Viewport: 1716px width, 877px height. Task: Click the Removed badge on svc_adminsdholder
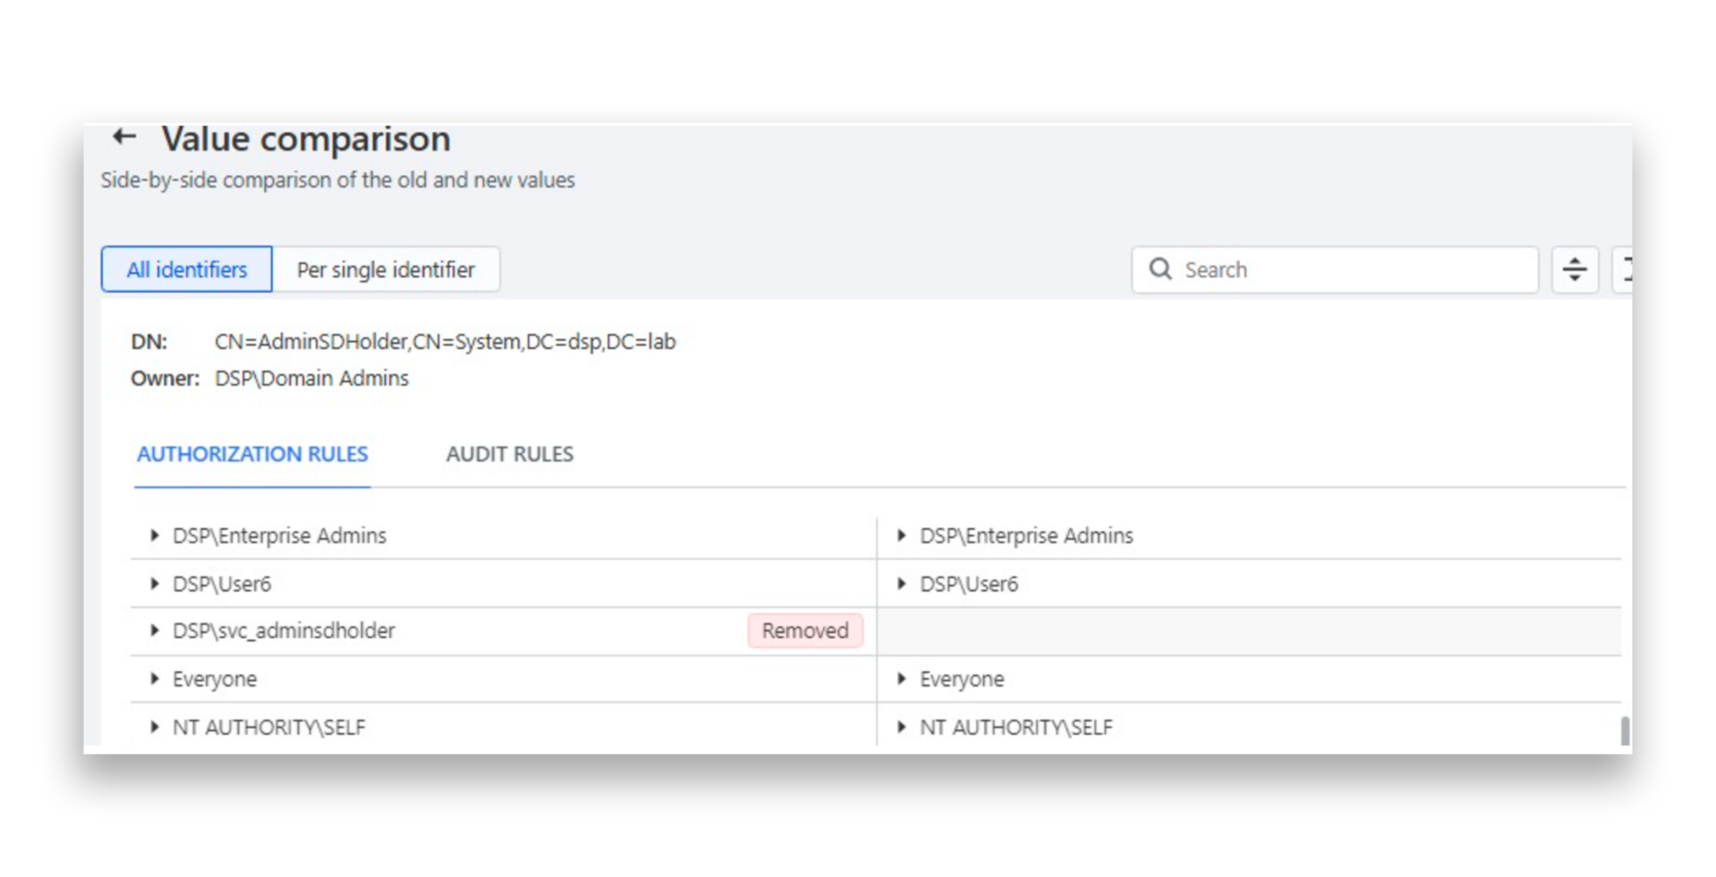pyautogui.click(x=804, y=631)
